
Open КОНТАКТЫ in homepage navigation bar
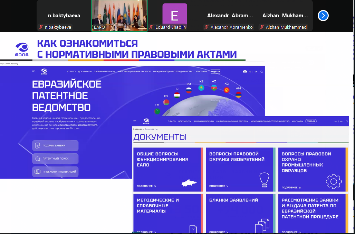(x=201, y=72)
